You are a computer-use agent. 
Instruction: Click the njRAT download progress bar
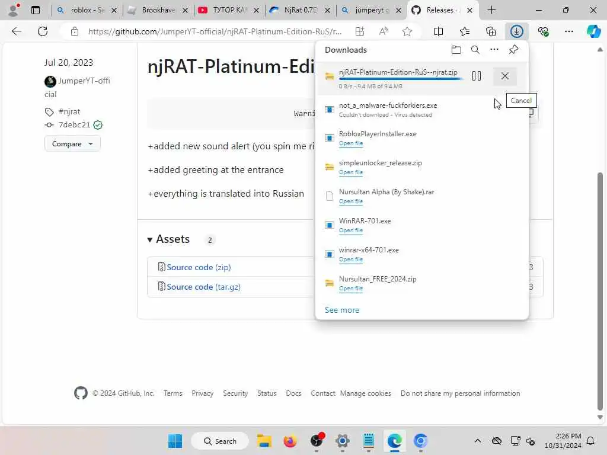tap(400, 79)
